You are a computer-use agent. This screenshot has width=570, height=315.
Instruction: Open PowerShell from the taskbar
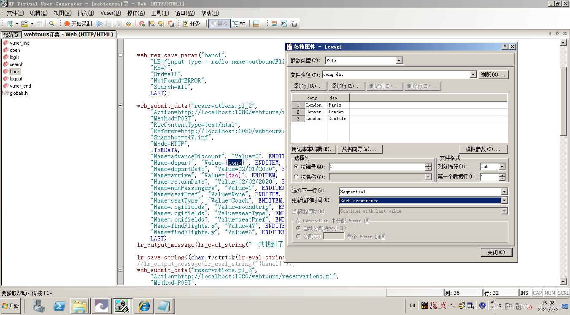tap(59, 306)
